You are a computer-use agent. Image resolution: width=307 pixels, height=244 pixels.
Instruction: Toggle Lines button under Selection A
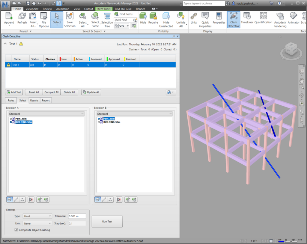pyautogui.click(x=16, y=200)
